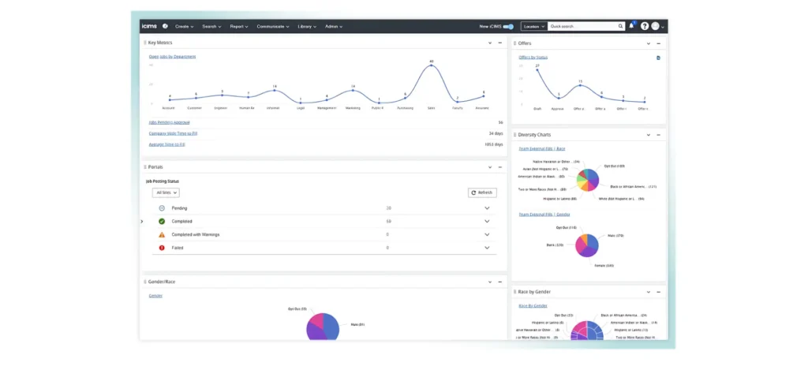Click the notifications bell icon

[631, 26]
